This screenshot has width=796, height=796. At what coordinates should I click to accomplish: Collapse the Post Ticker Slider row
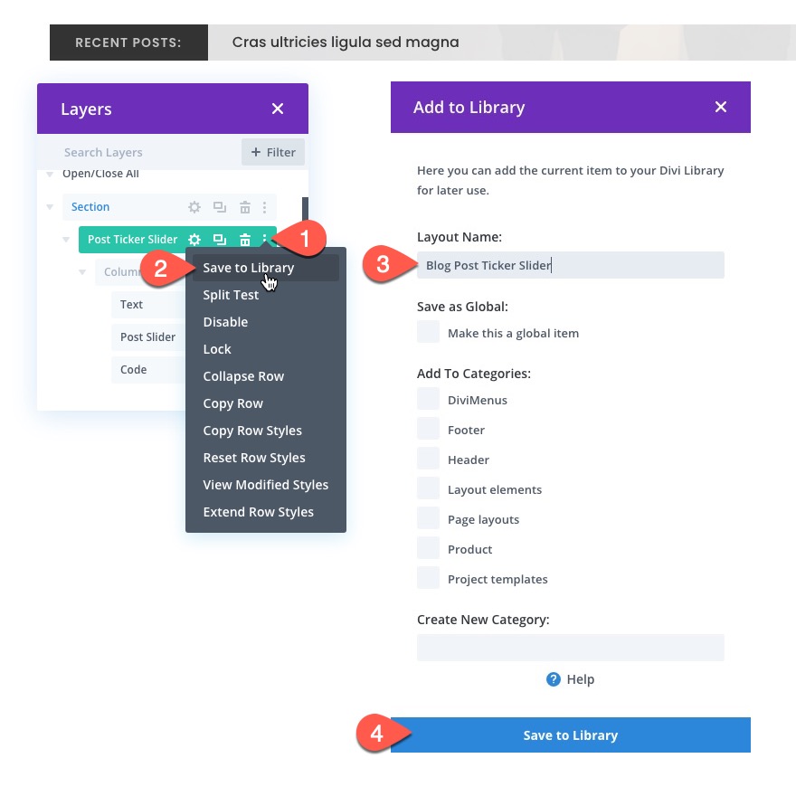click(63, 239)
